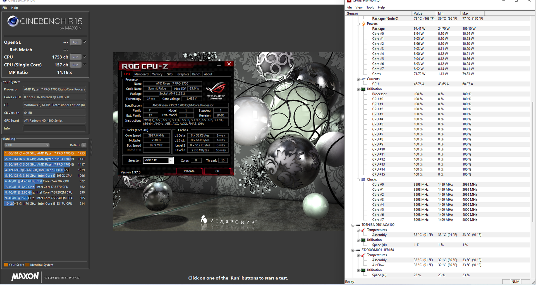536x285 pixels.
Task: Select ranking row 6 Intel Core i7-4770K
Action: pos(45,181)
